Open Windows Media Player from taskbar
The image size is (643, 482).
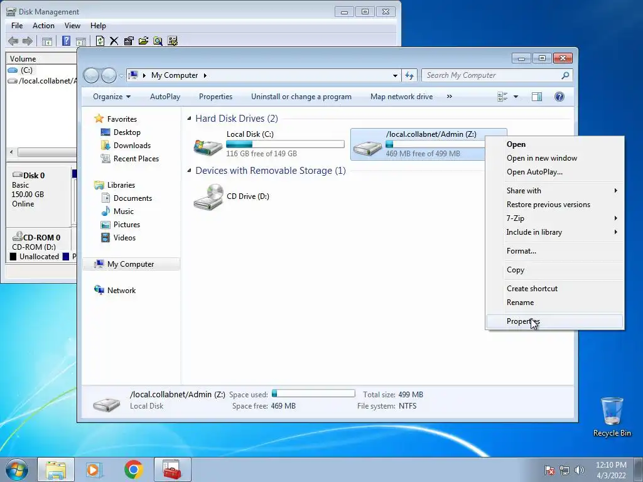pos(94,469)
